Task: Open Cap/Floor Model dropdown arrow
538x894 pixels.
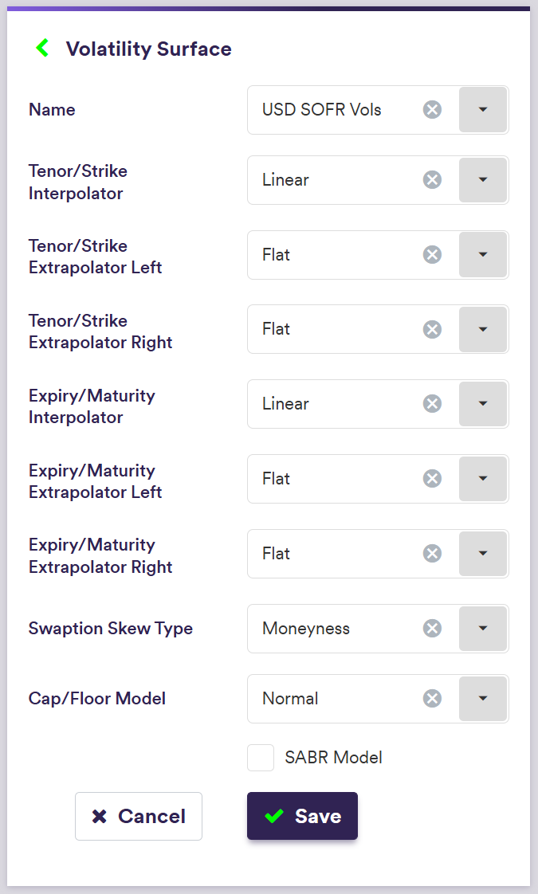Action: click(483, 699)
